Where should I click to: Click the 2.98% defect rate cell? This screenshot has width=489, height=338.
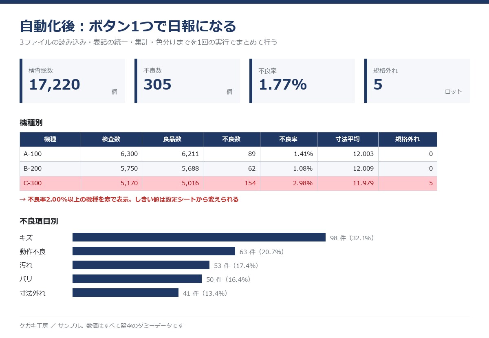click(x=289, y=183)
